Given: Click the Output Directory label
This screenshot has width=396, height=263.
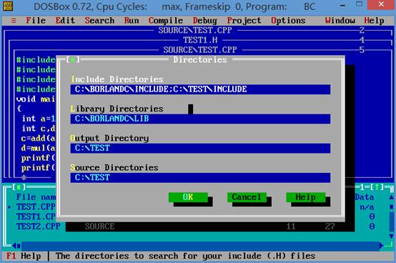Looking at the screenshot, I should pos(109,139).
